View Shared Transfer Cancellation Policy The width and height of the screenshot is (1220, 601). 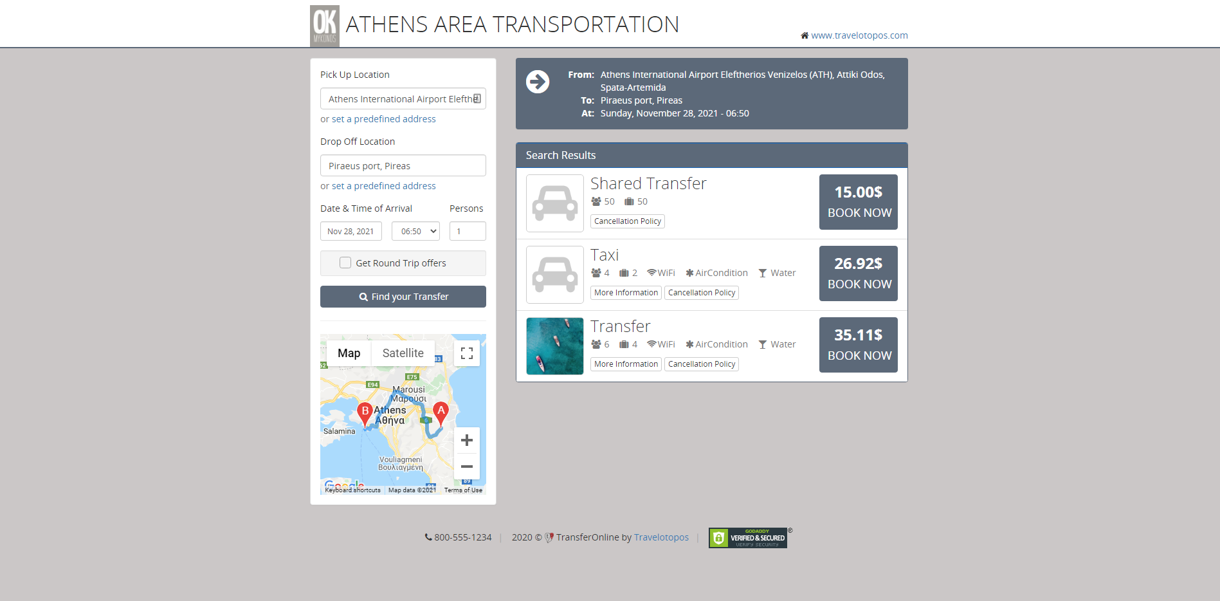(x=627, y=221)
